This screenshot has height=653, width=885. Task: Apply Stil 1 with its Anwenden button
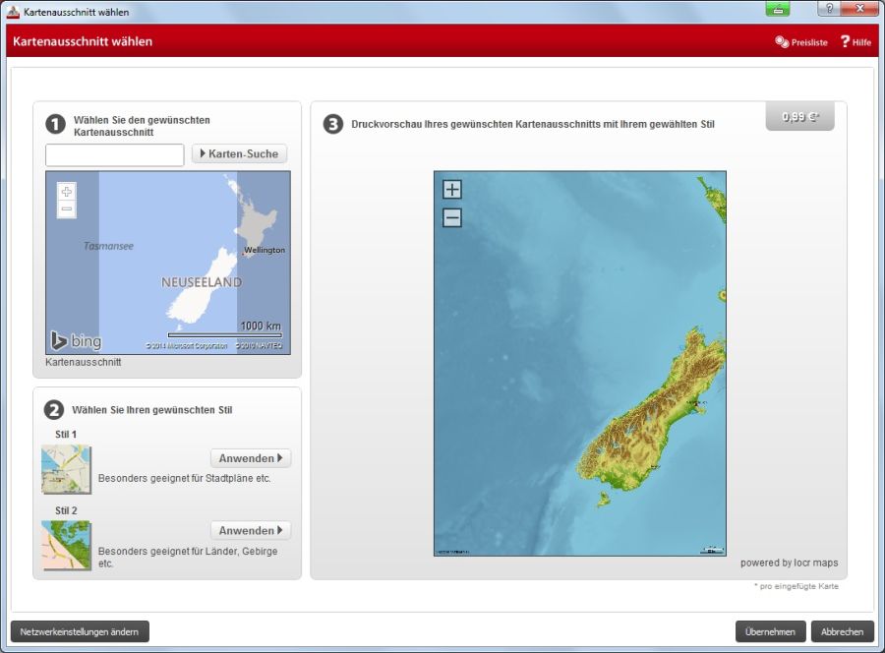pos(250,458)
